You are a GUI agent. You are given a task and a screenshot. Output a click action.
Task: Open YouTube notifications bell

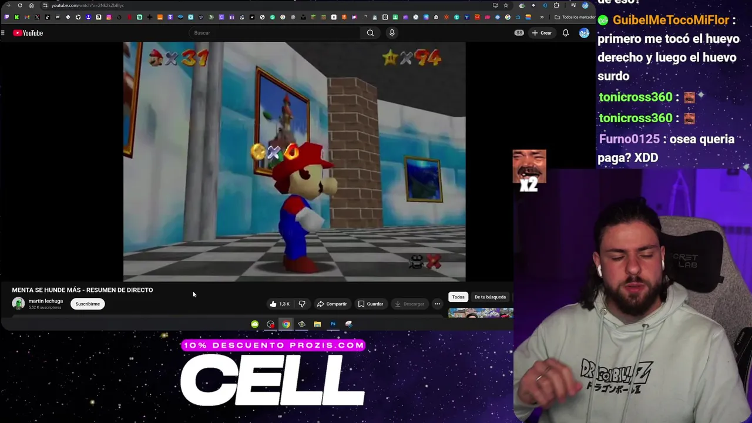click(565, 33)
